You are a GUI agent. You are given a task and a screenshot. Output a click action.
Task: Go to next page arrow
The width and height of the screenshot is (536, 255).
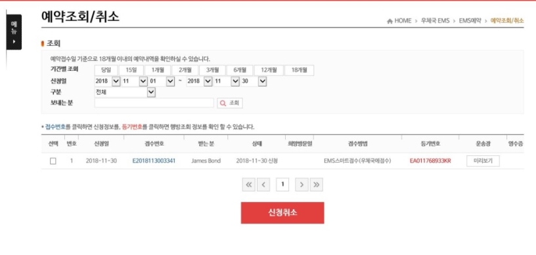(301, 185)
